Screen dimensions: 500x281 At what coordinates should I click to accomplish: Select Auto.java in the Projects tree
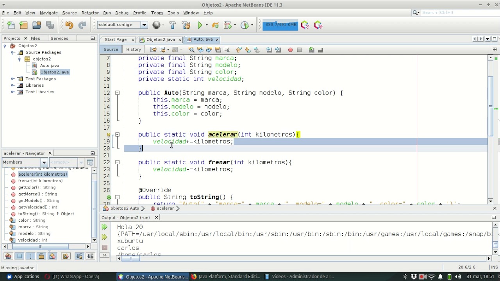(x=50, y=66)
